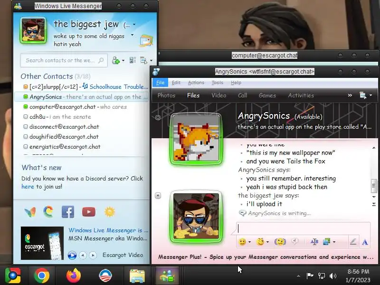Click AngrySonics Tails display picture
Viewport: 380px width, 285px height.
196,139
